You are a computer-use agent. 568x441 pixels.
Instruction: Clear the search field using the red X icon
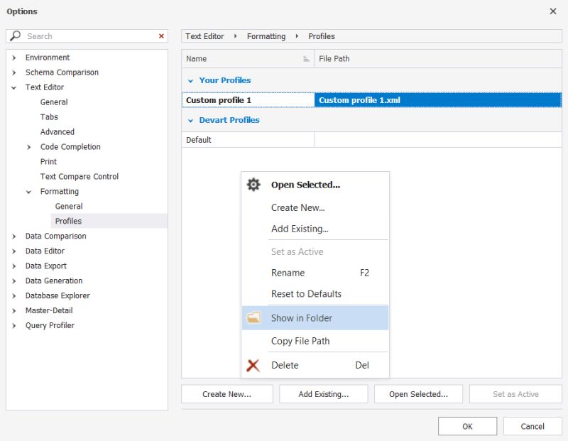point(160,36)
